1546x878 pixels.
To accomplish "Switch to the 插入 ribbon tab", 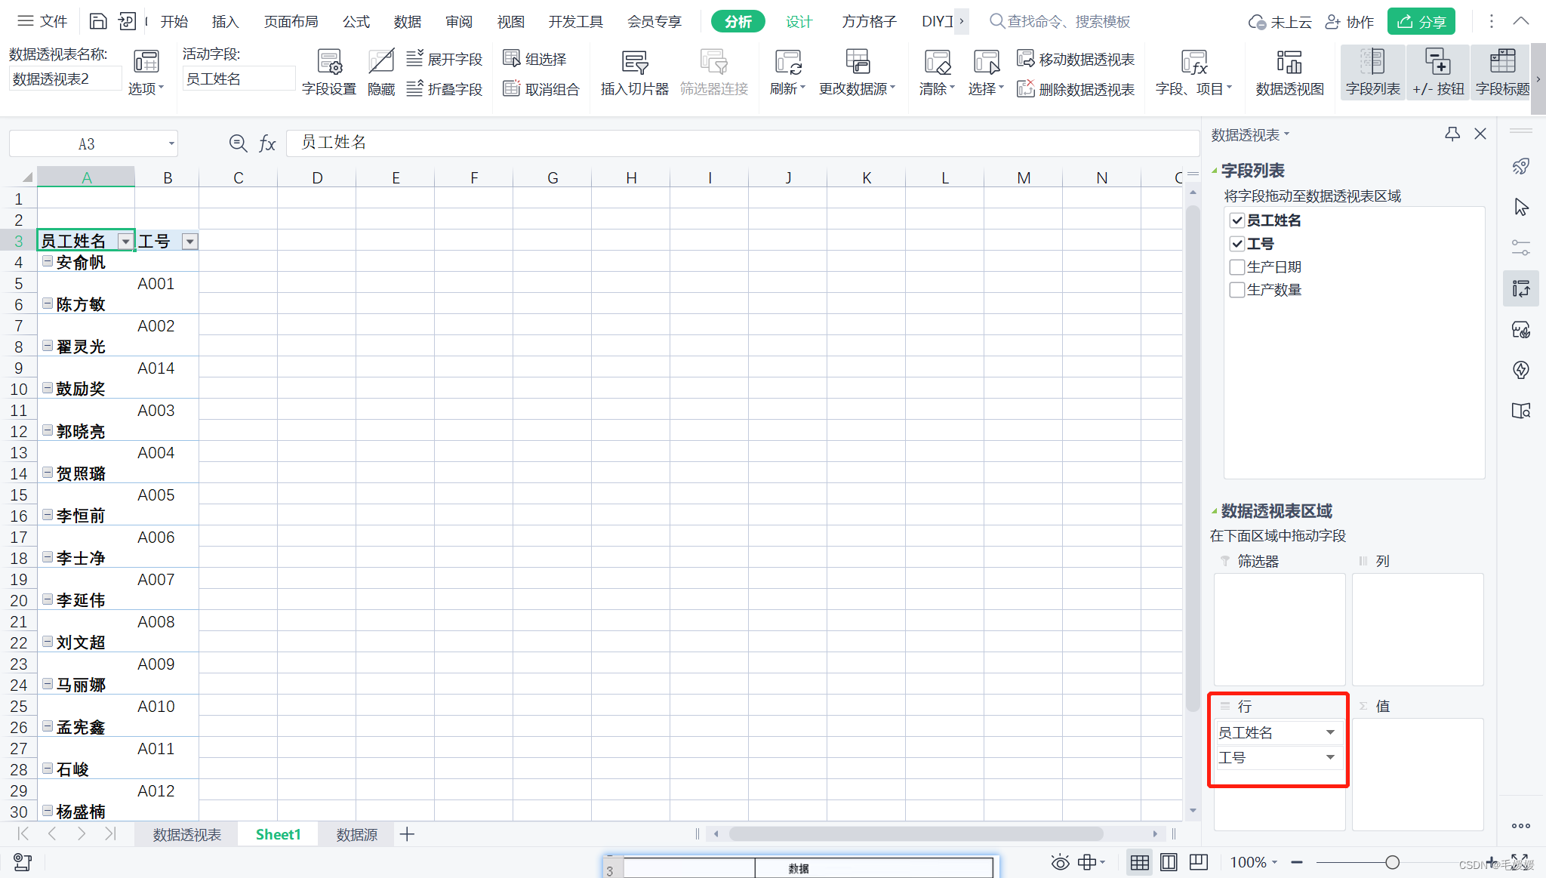I will (225, 22).
